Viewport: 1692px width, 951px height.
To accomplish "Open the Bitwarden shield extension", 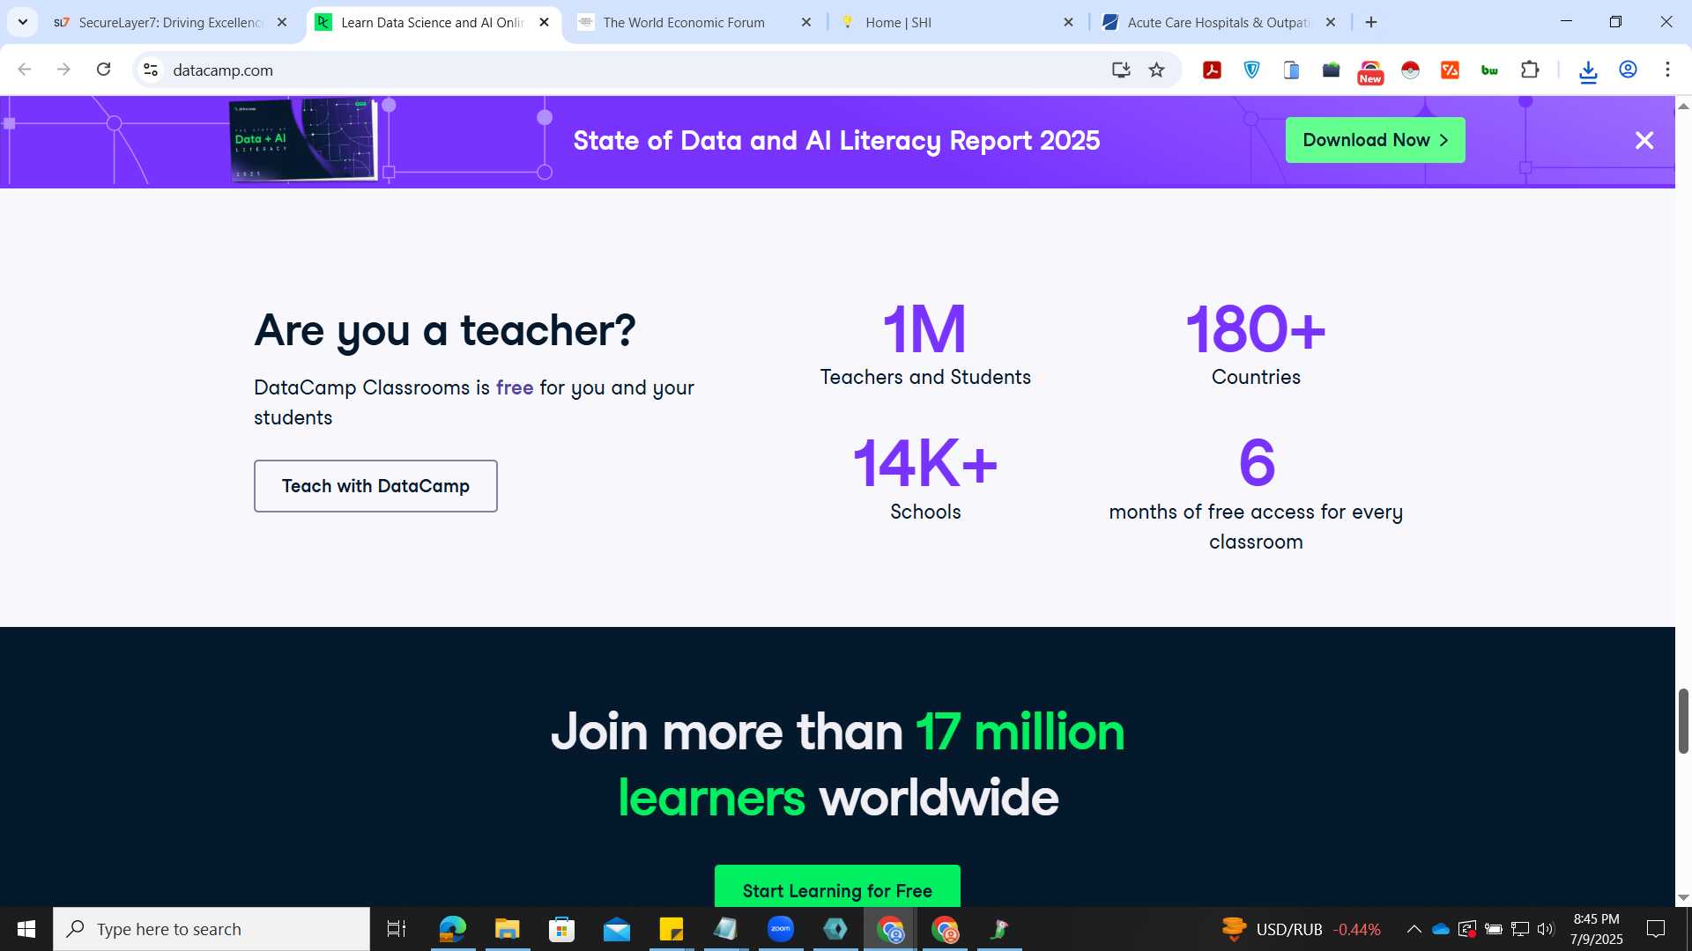I will coord(1251,70).
